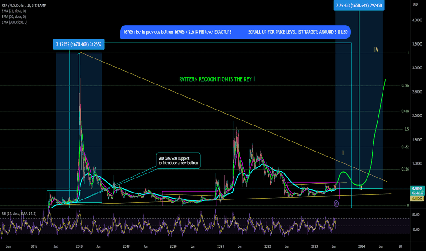Select the 0.786 Fibonacci level label
This screenshot has height=251, width=426.
[405, 85]
